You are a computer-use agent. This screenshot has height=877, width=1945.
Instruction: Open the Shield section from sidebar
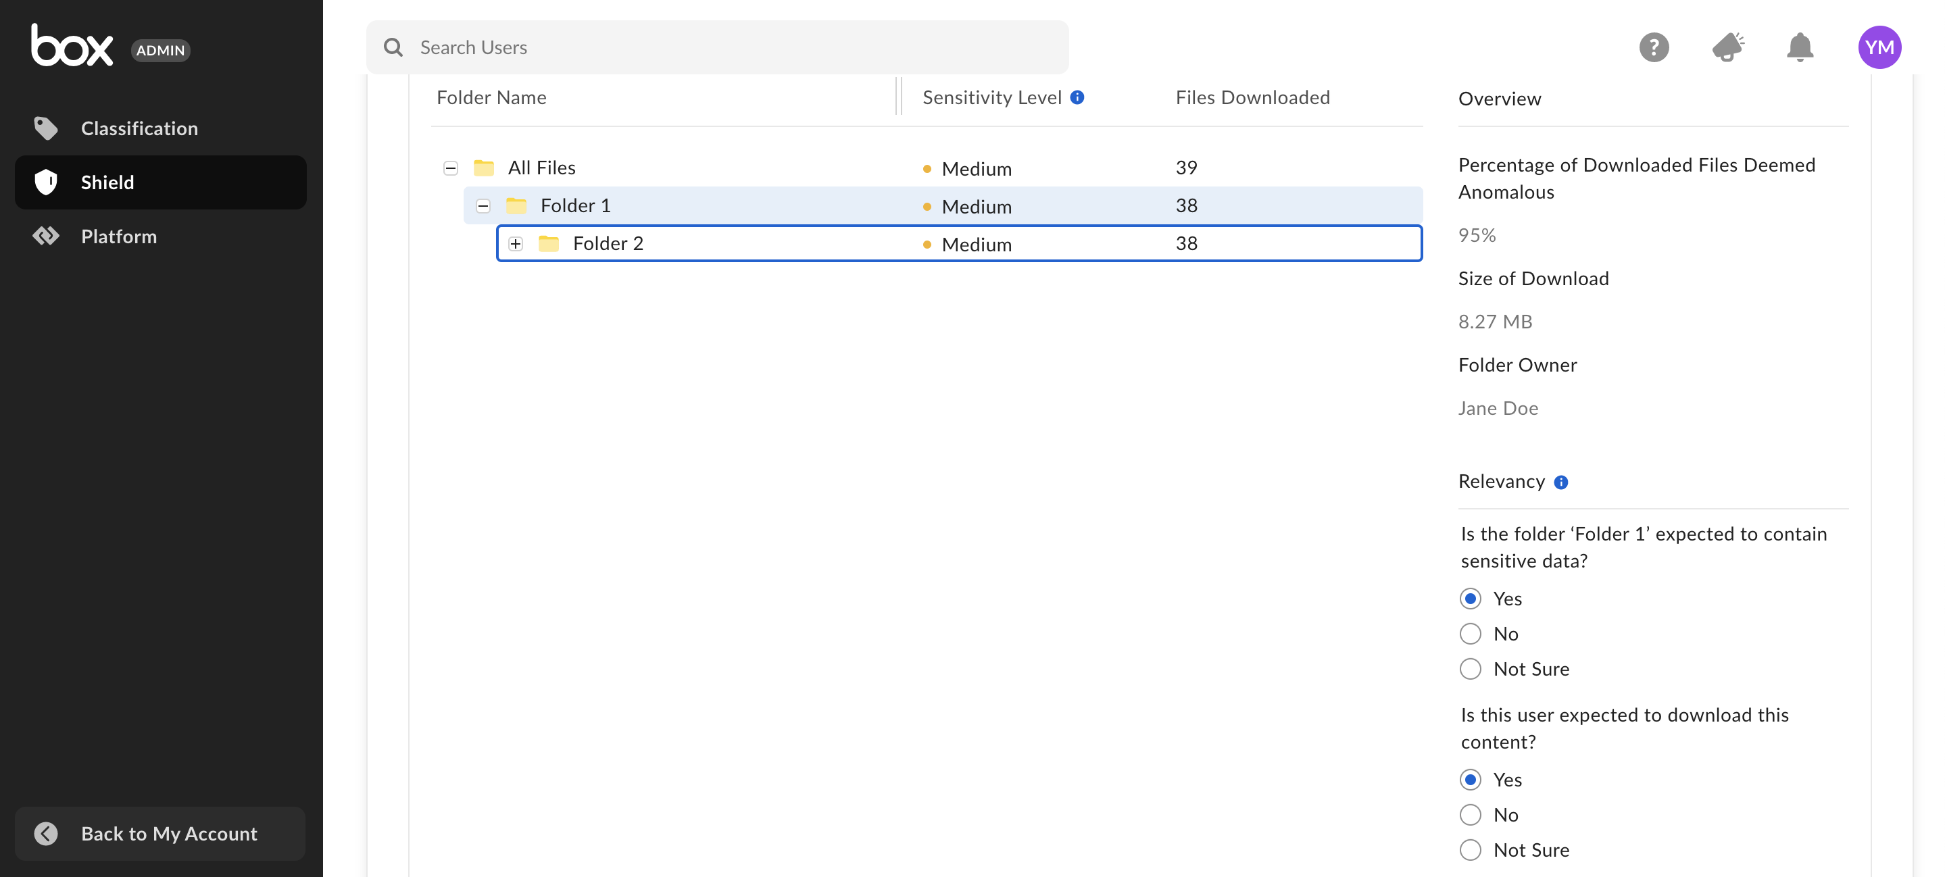(x=109, y=182)
